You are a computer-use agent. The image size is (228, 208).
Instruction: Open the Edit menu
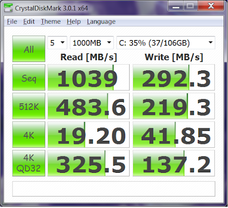point(29,22)
